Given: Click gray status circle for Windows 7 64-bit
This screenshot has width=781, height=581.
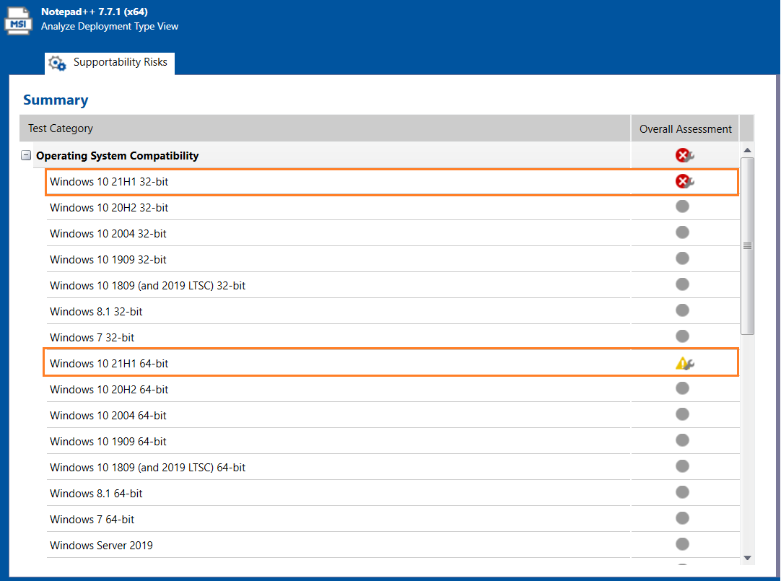Looking at the screenshot, I should point(682,517).
